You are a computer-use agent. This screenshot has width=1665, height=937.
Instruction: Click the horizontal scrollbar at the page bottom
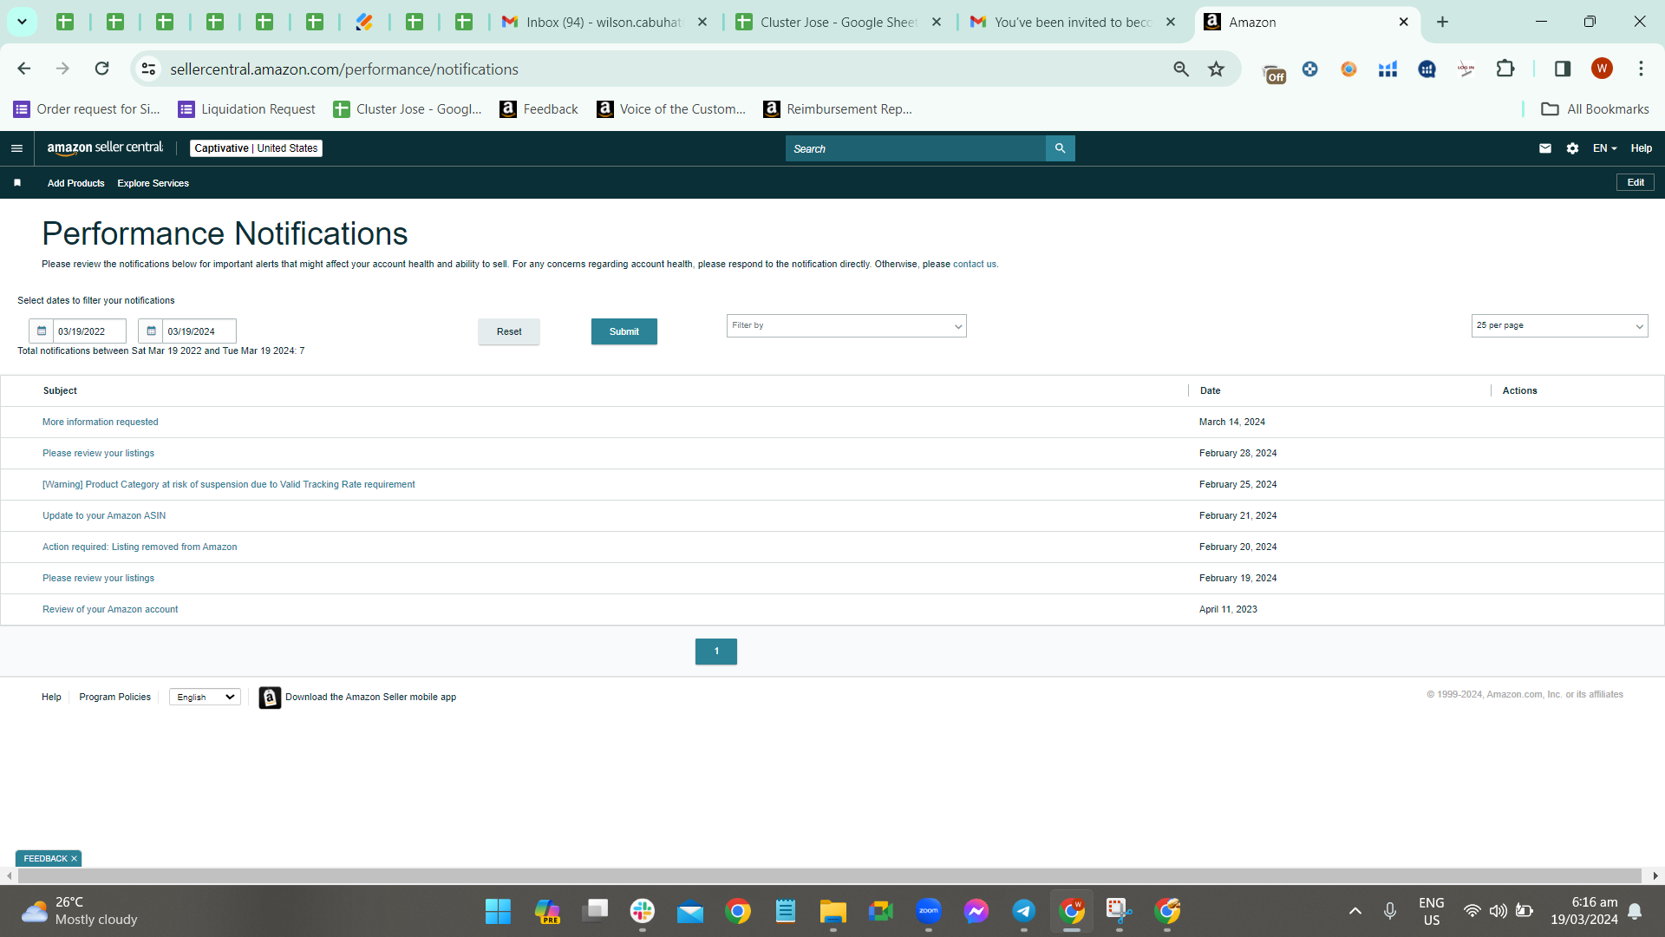click(x=829, y=876)
